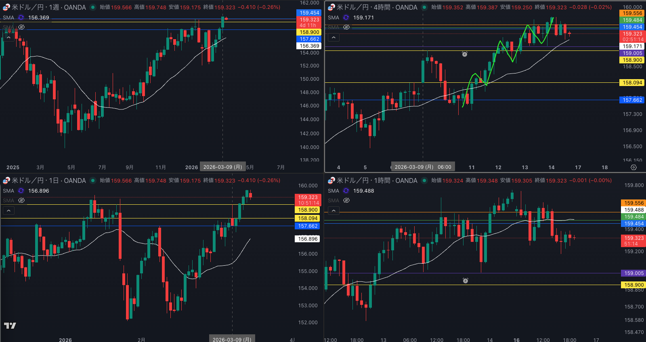This screenshot has height=342, width=646.
Task: Unhide the second SMA on the 4-hour chart
Action: pyautogui.click(x=346, y=27)
